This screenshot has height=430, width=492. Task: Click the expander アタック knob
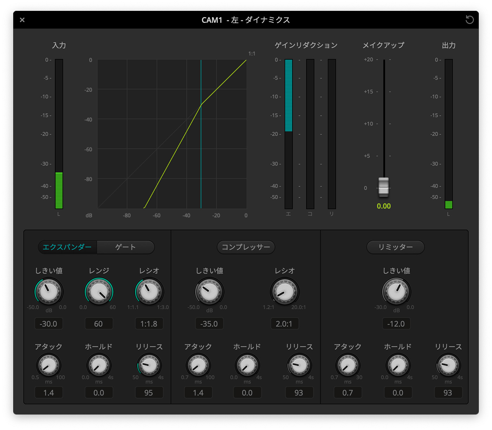click(x=48, y=365)
